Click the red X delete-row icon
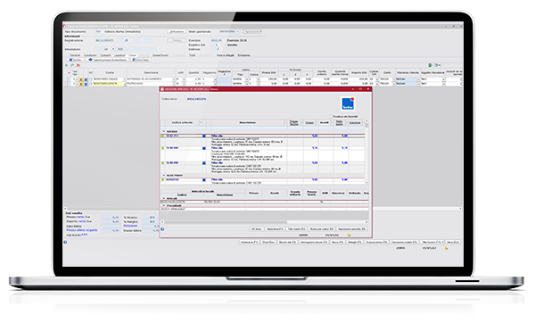535x331 pixels. 78,65
